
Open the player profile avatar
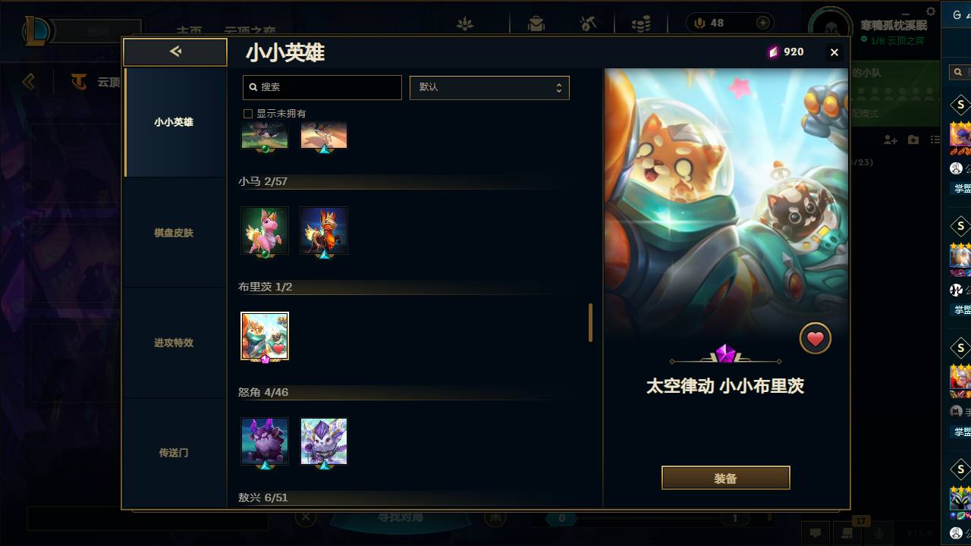pos(830,29)
